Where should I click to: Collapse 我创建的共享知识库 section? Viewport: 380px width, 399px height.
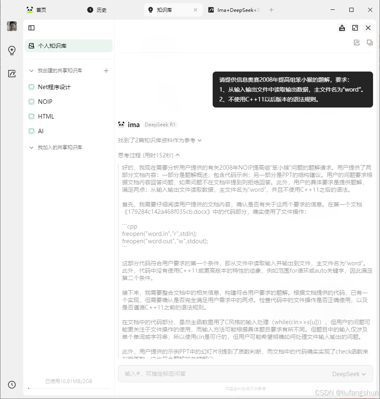pyautogui.click(x=31, y=71)
